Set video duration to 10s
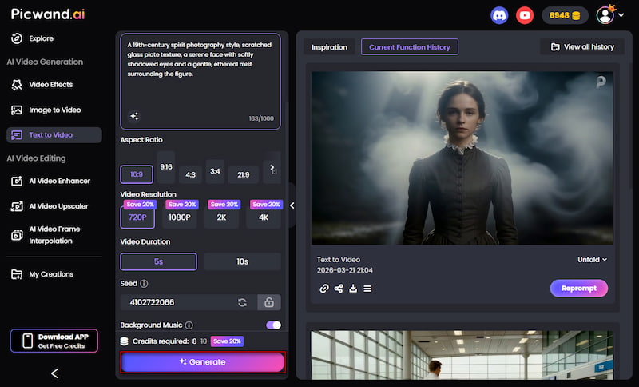Screen dimensions: 639x387 point(243,261)
